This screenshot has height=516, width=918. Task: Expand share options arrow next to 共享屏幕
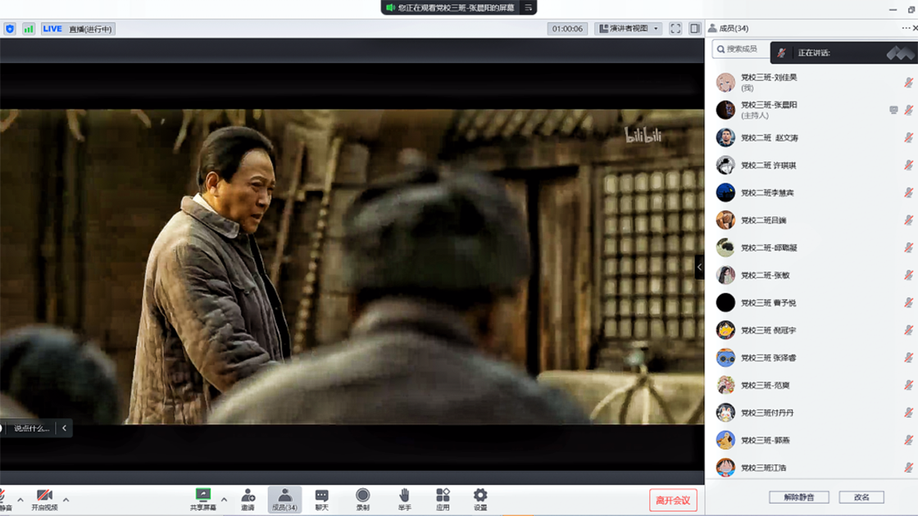click(x=225, y=500)
